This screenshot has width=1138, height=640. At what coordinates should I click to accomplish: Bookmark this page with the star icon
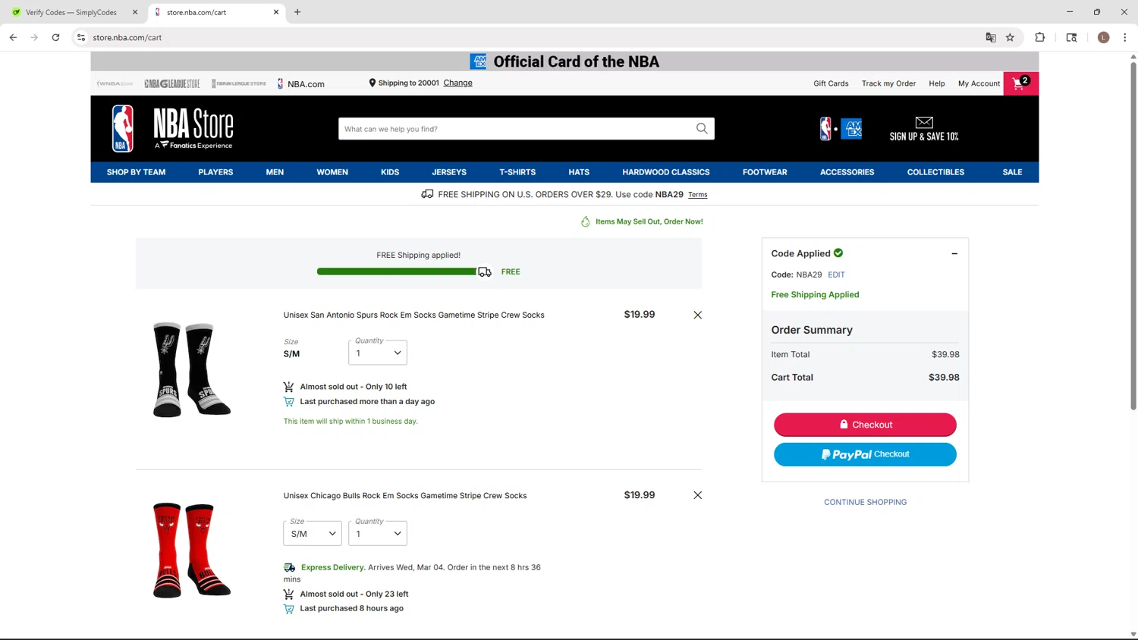click(x=1010, y=37)
